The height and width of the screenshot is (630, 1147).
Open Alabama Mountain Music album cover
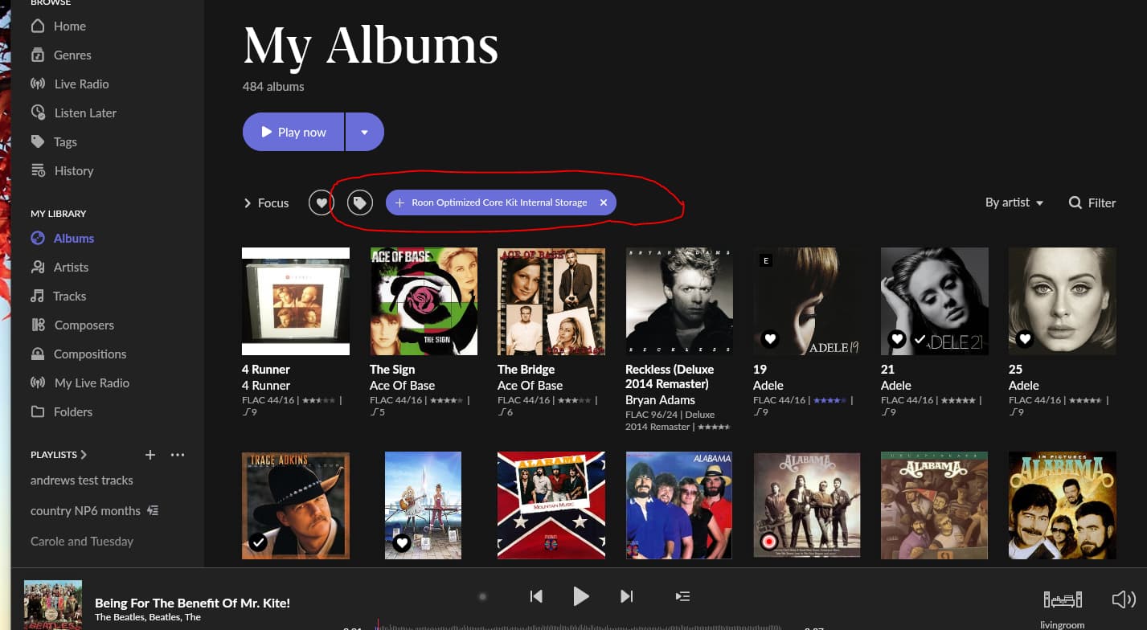(551, 505)
